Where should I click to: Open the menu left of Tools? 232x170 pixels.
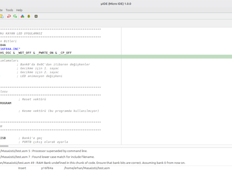(1, 10)
